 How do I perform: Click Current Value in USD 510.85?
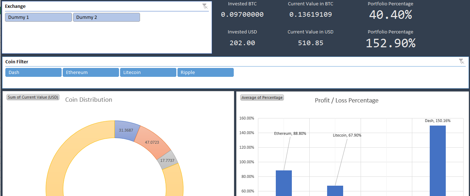click(x=311, y=43)
